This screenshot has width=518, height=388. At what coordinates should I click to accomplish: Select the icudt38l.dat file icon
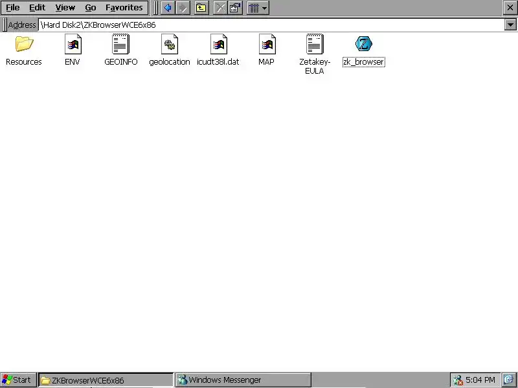click(x=218, y=44)
